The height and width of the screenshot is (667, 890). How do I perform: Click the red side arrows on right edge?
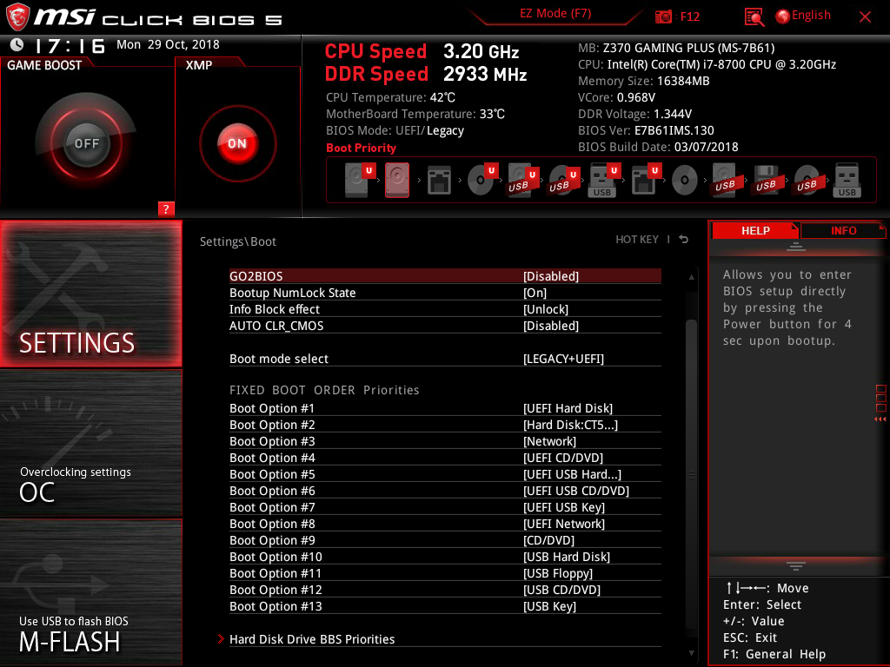coord(880,419)
